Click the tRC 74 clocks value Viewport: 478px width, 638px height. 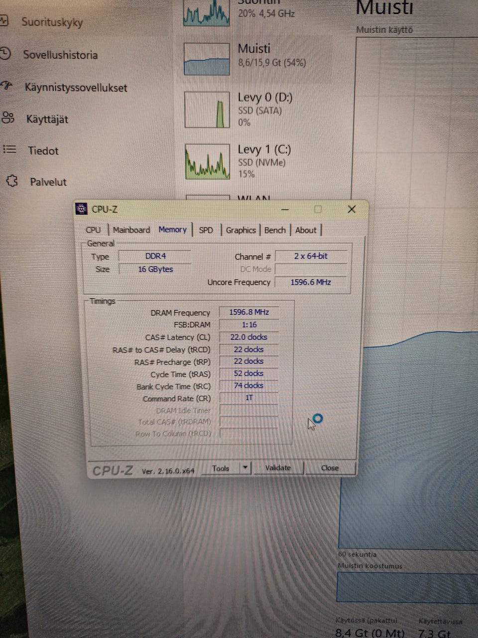[249, 385]
